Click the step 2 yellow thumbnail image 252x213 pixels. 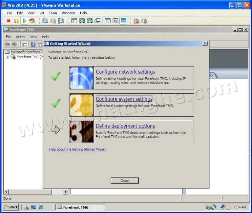point(82,105)
